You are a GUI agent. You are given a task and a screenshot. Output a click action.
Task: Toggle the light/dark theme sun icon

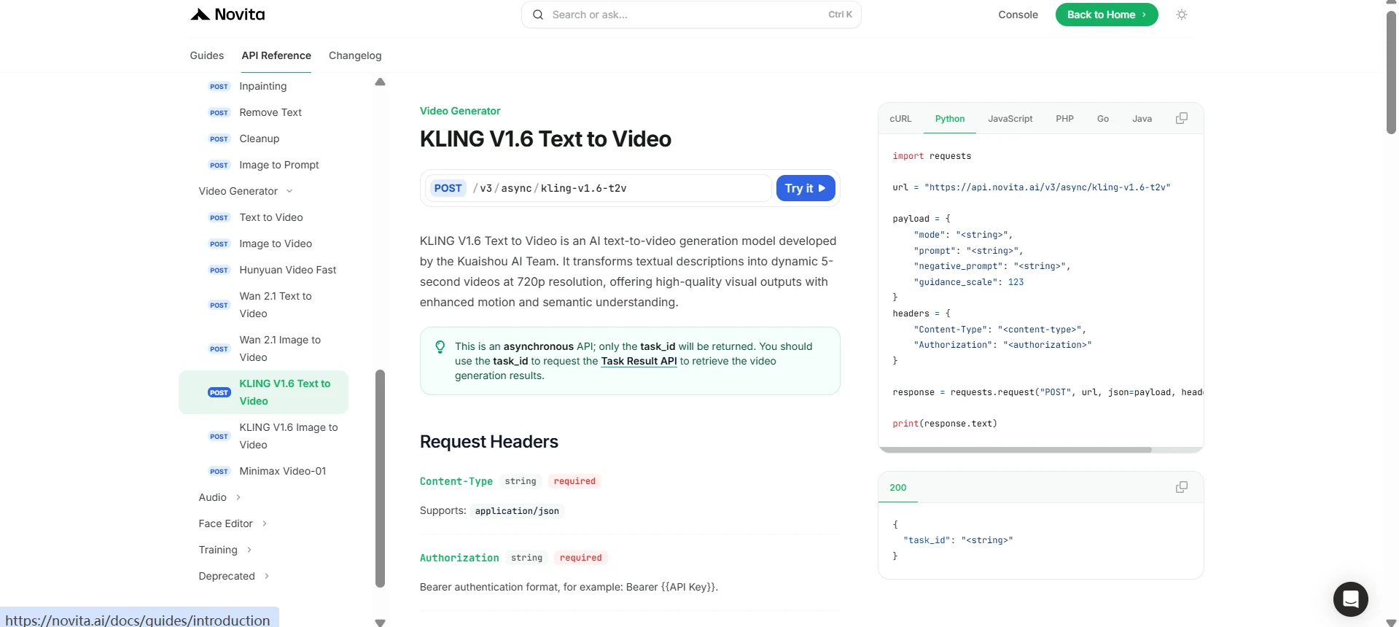pos(1182,15)
